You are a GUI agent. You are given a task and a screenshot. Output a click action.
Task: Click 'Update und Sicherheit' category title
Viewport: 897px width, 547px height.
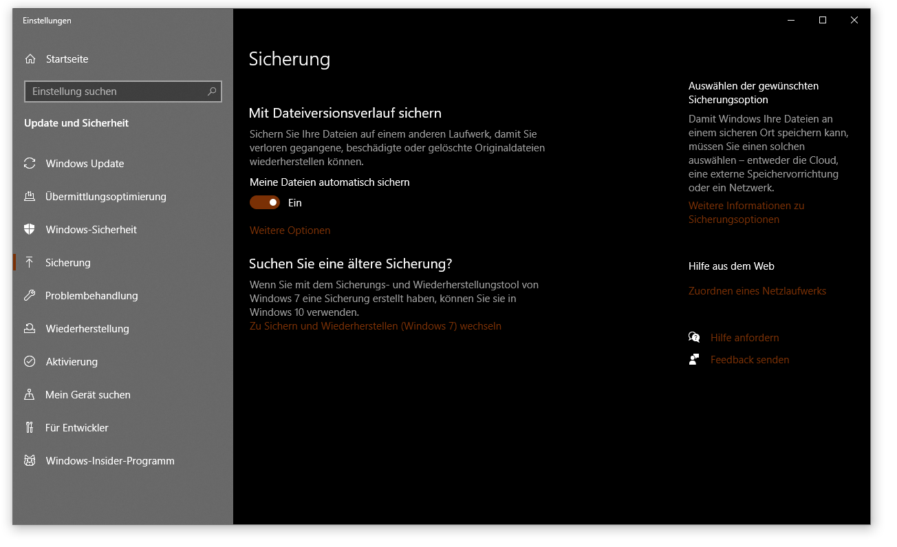point(76,123)
